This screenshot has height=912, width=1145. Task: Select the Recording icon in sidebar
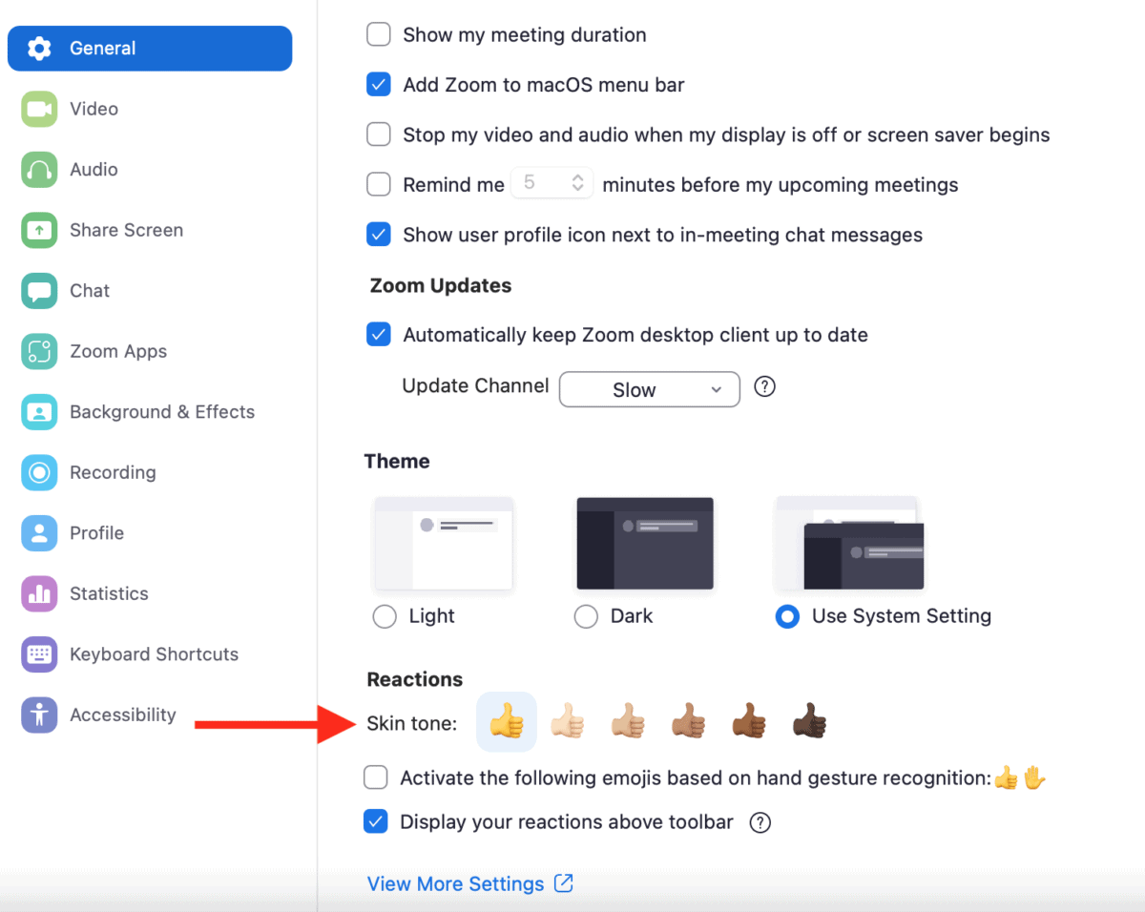[x=39, y=472]
